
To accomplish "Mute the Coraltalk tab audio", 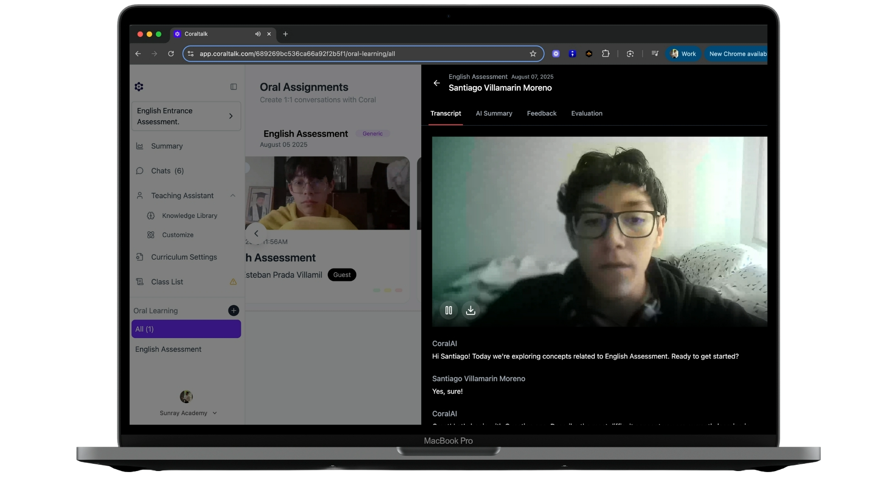I will tap(258, 34).
